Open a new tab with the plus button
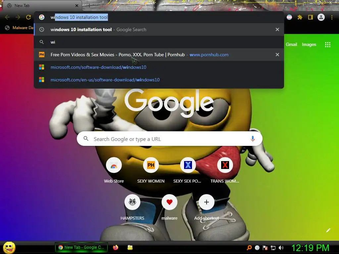 (x=89, y=6)
